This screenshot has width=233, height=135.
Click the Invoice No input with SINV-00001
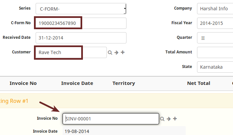[111, 119]
